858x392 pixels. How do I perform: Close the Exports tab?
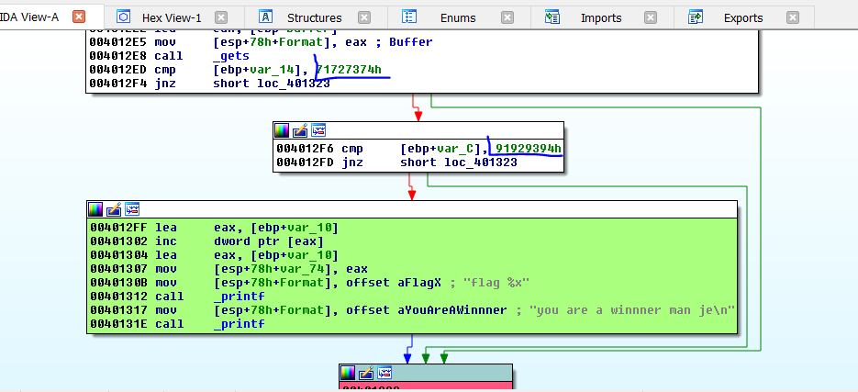tap(793, 17)
